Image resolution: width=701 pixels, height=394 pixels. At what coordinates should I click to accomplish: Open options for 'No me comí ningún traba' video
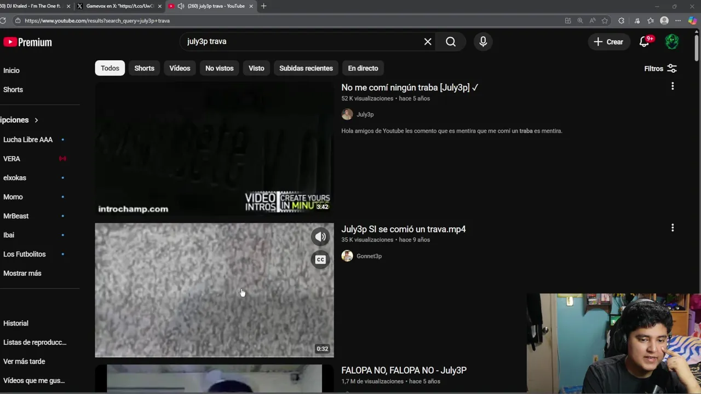click(x=673, y=86)
